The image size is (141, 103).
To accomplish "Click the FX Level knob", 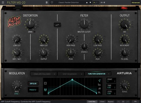I will pyautogui.click(x=125, y=53).
